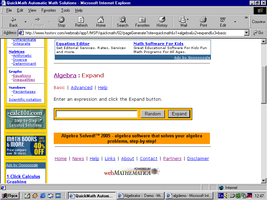
Task: Click the page icon in the address bar
Action: pos(21,33)
